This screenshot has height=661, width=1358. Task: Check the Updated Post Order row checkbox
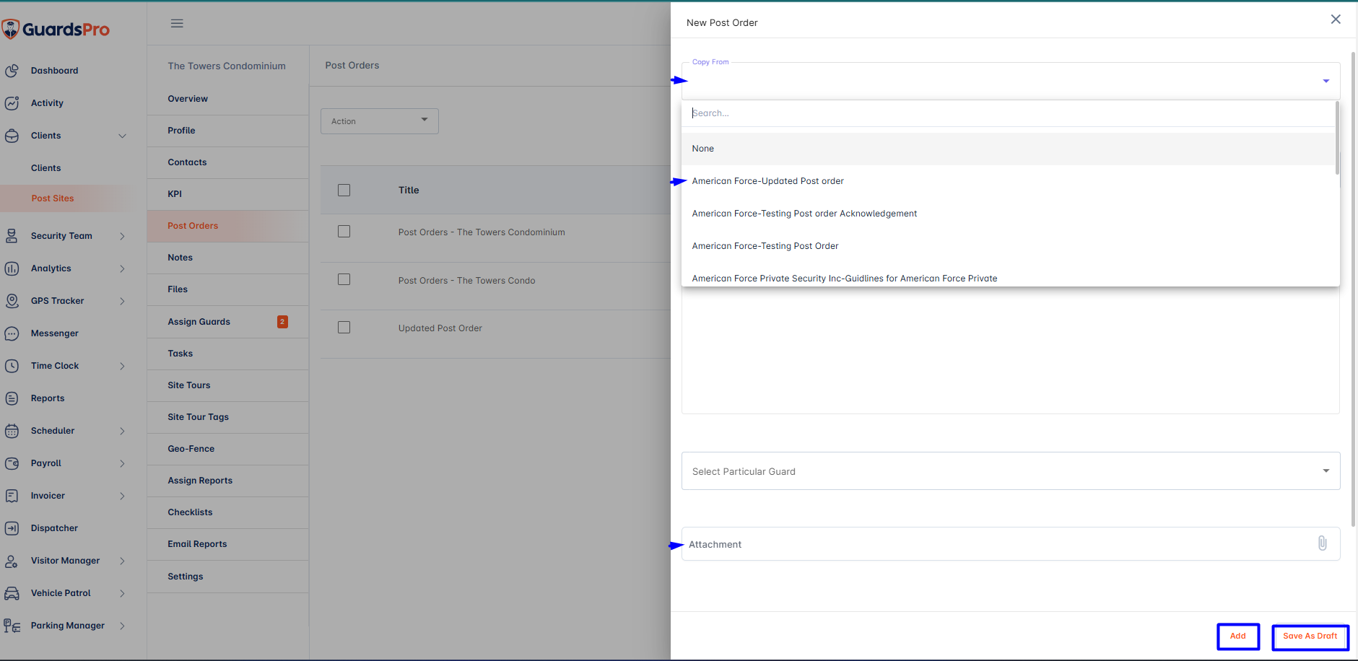click(x=344, y=328)
